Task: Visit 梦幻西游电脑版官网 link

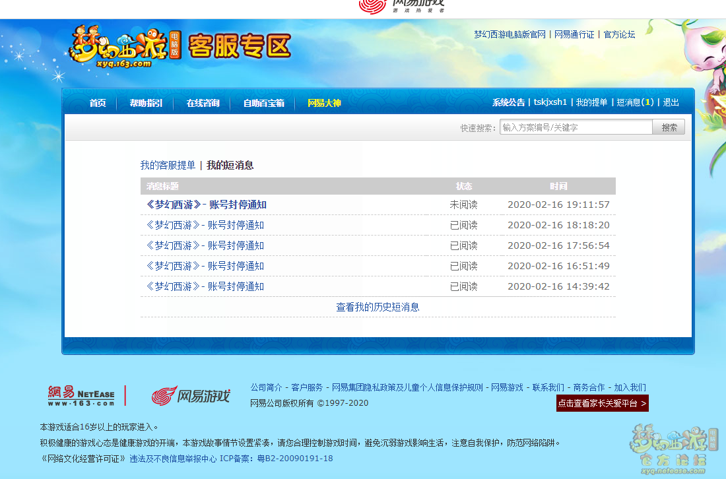Action: tap(510, 34)
